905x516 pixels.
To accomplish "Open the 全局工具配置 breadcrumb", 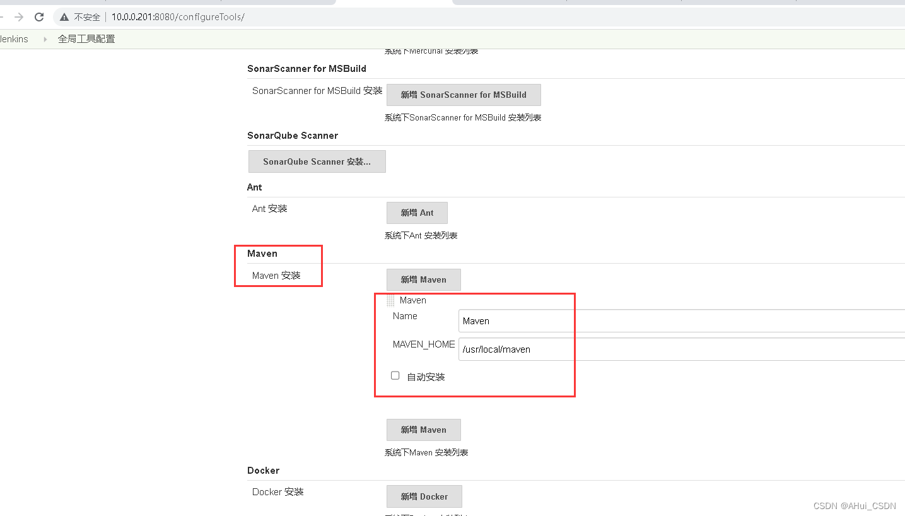I will pos(86,39).
